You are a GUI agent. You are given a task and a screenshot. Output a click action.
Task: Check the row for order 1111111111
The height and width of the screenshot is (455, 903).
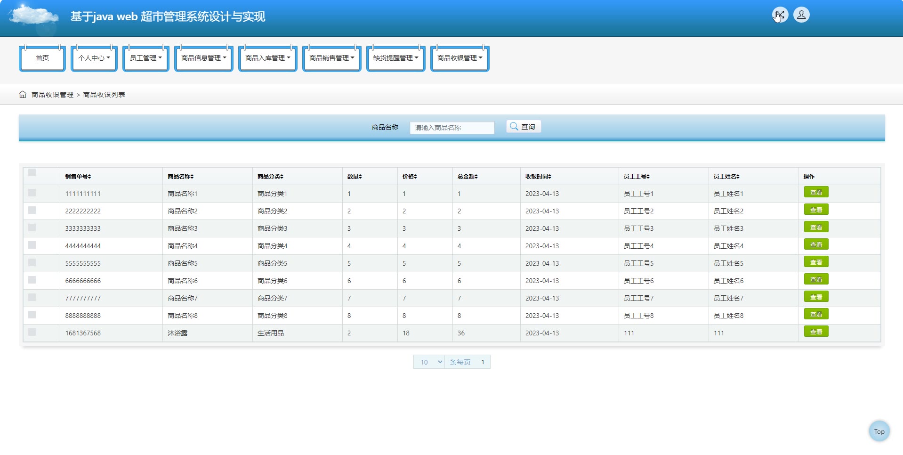click(32, 193)
